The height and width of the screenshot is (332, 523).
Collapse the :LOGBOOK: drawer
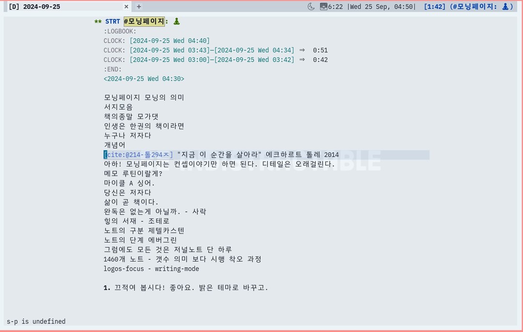pos(120,32)
